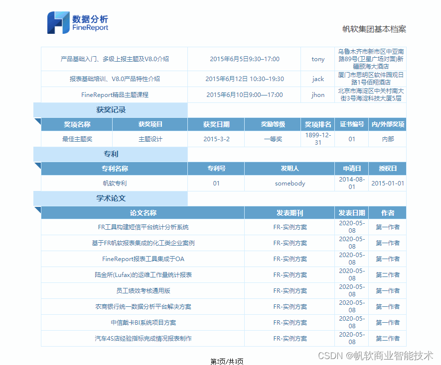Viewport: 441px width, 365px height.
Task: Click the 奖项排名 column header
Action: pyautogui.click(x=318, y=124)
